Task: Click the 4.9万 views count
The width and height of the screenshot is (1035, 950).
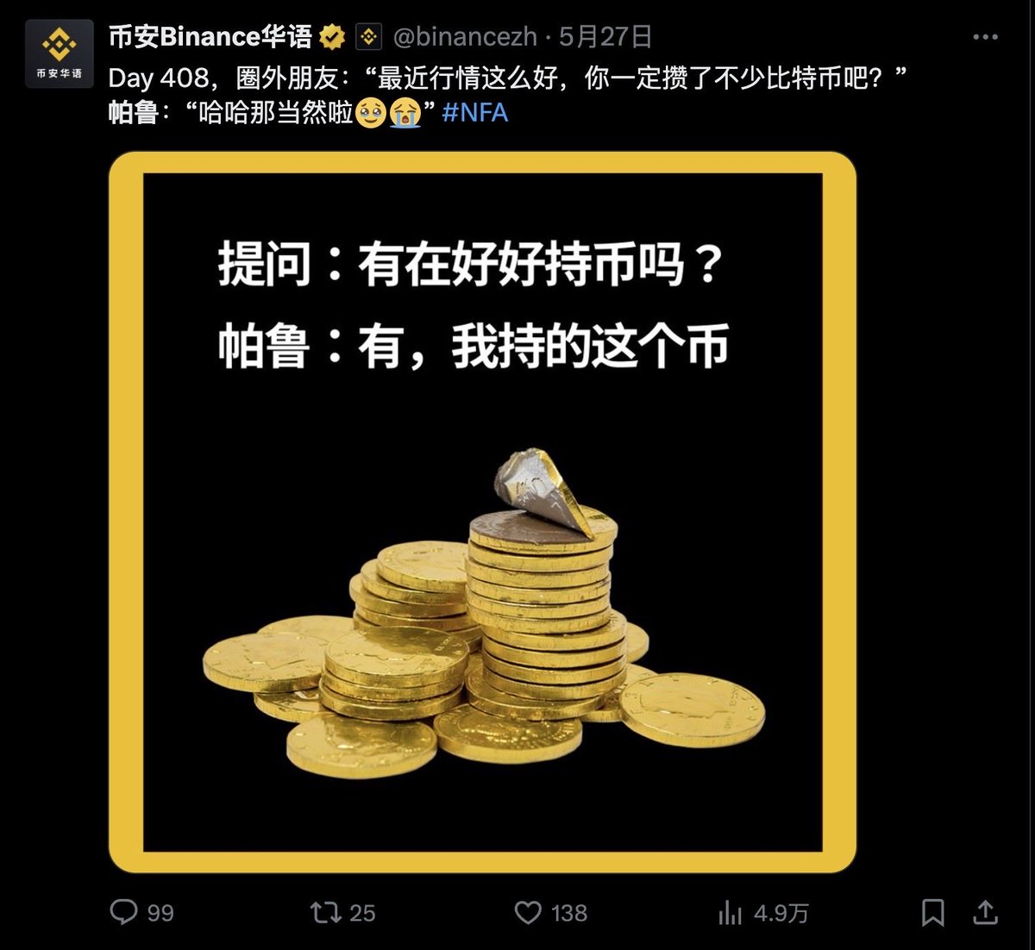Action: point(781,913)
